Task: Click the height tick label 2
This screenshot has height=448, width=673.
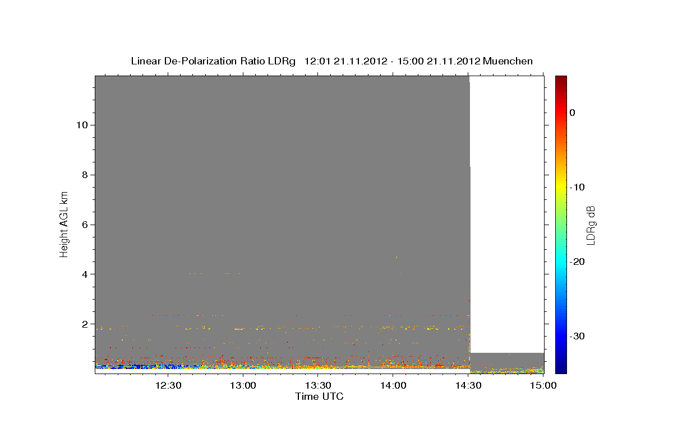Action: click(84, 324)
